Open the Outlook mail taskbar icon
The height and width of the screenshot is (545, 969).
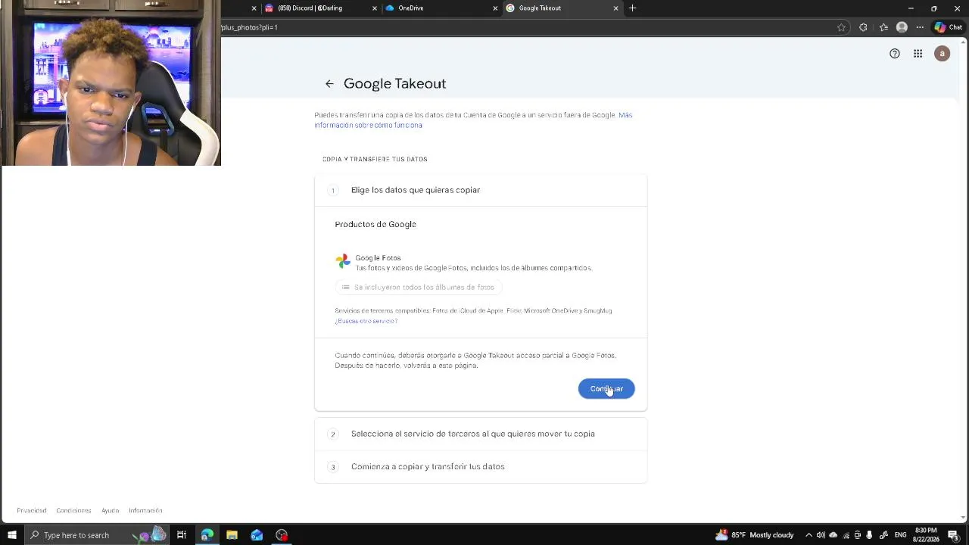pyautogui.click(x=257, y=535)
